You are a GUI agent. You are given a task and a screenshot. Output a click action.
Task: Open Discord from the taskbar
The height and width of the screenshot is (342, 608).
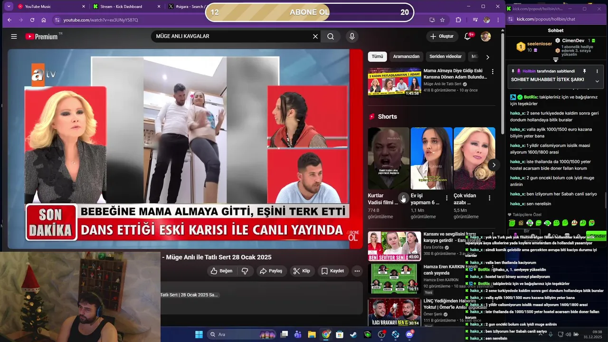click(409, 334)
